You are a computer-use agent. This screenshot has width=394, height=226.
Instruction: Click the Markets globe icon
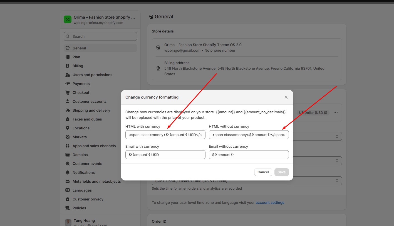pyautogui.click(x=68, y=137)
